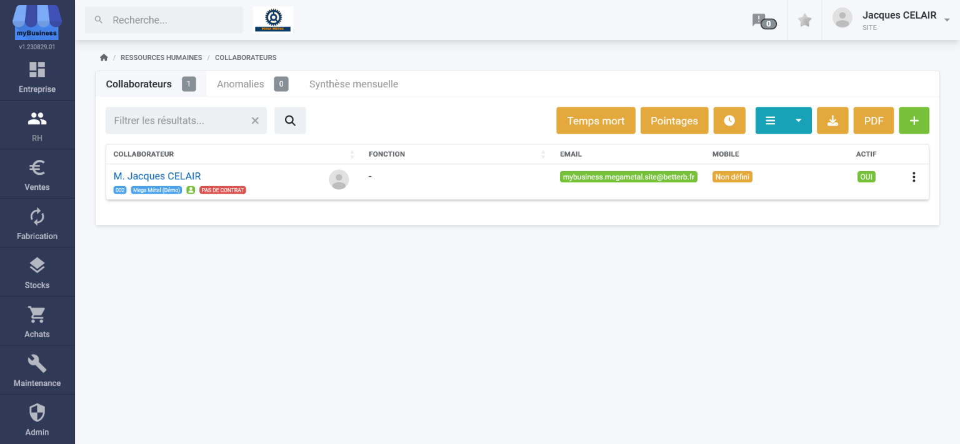
Task: Switch to the Anomalies tab
Action: 252,84
